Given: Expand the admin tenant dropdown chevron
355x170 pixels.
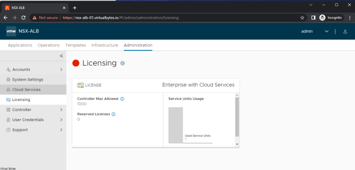Looking at the screenshot, I should pos(327,31).
